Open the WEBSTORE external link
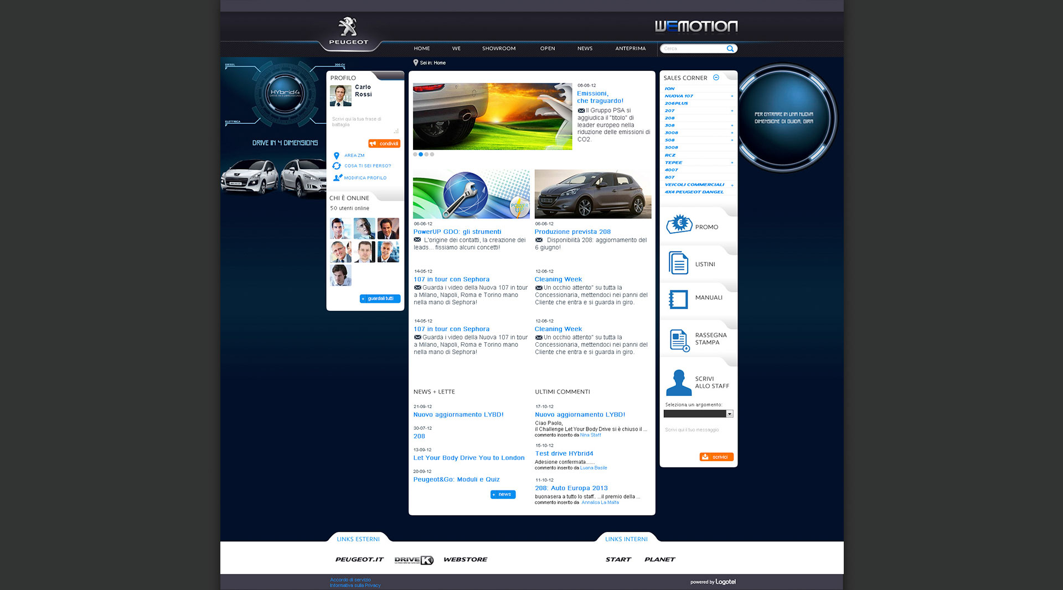Viewport: 1063px width, 590px height. [x=465, y=560]
